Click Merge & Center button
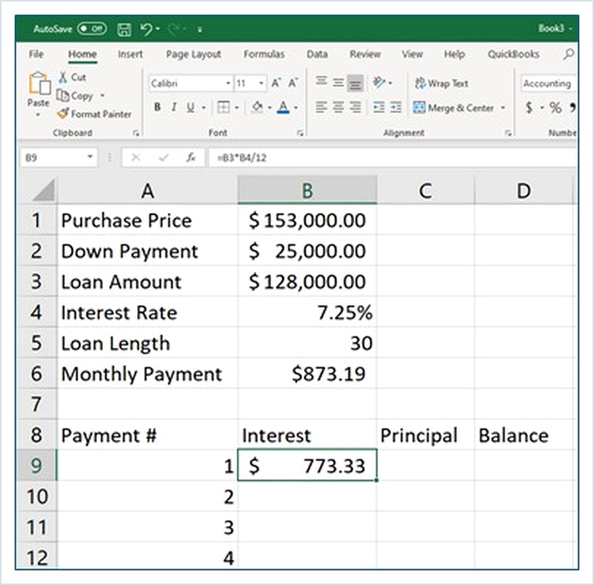The height and width of the screenshot is (585, 594). point(454,108)
